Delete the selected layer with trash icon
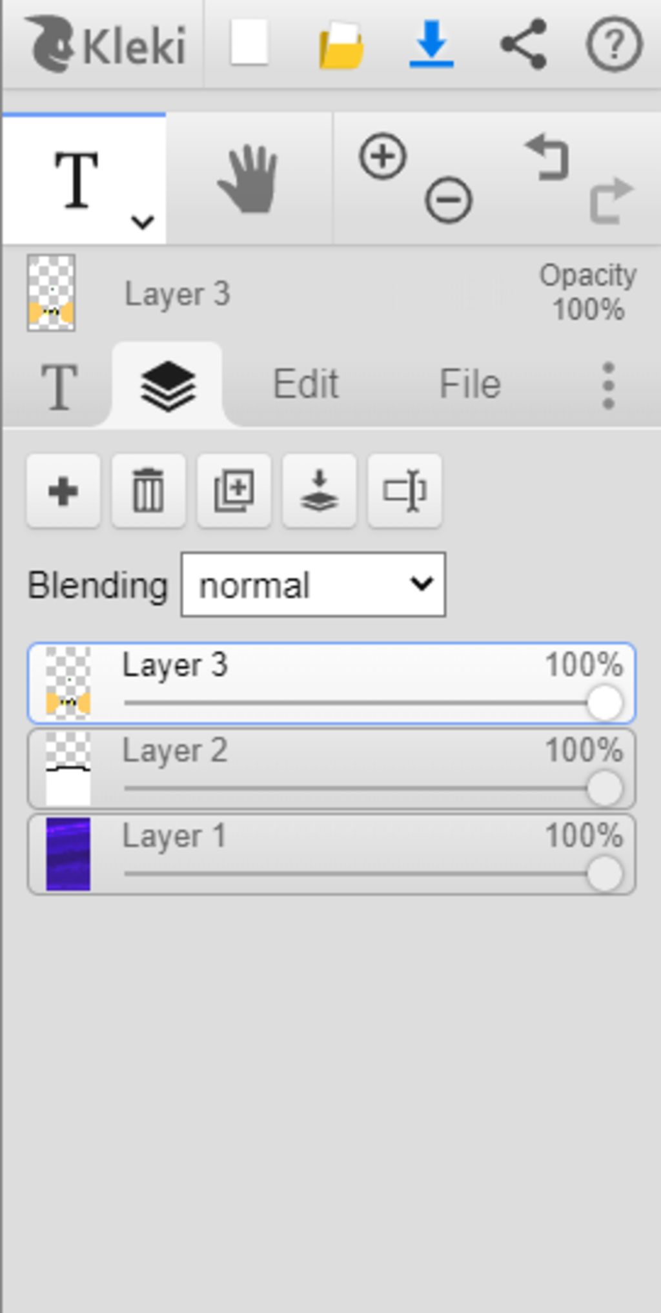The width and height of the screenshot is (661, 1313). click(x=148, y=491)
